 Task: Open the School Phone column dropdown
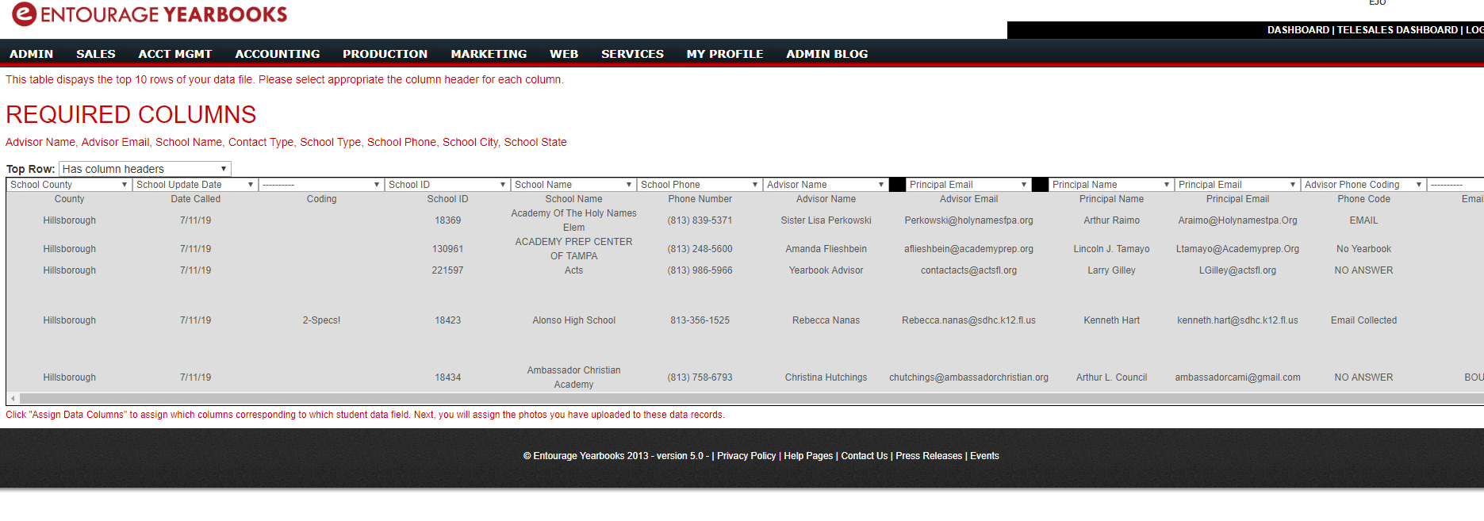pyautogui.click(x=700, y=185)
